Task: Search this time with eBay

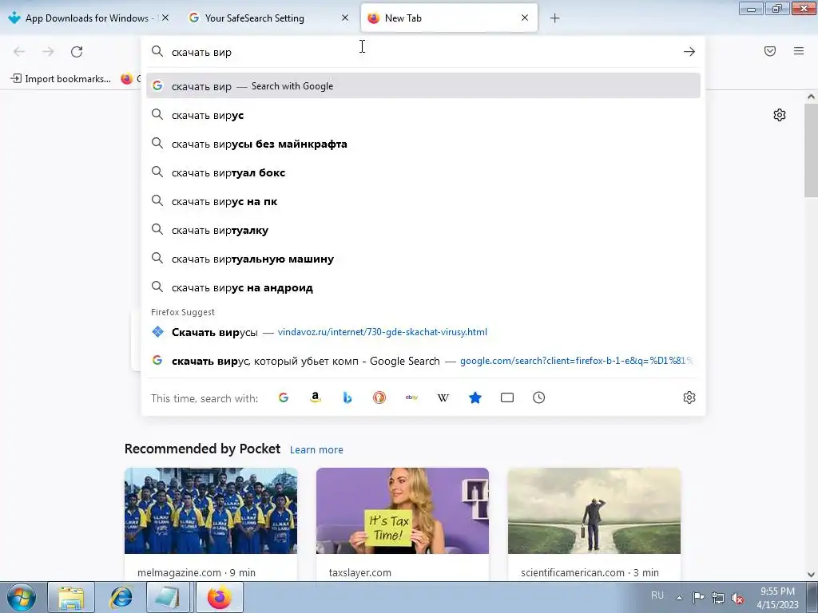Action: [x=411, y=397]
